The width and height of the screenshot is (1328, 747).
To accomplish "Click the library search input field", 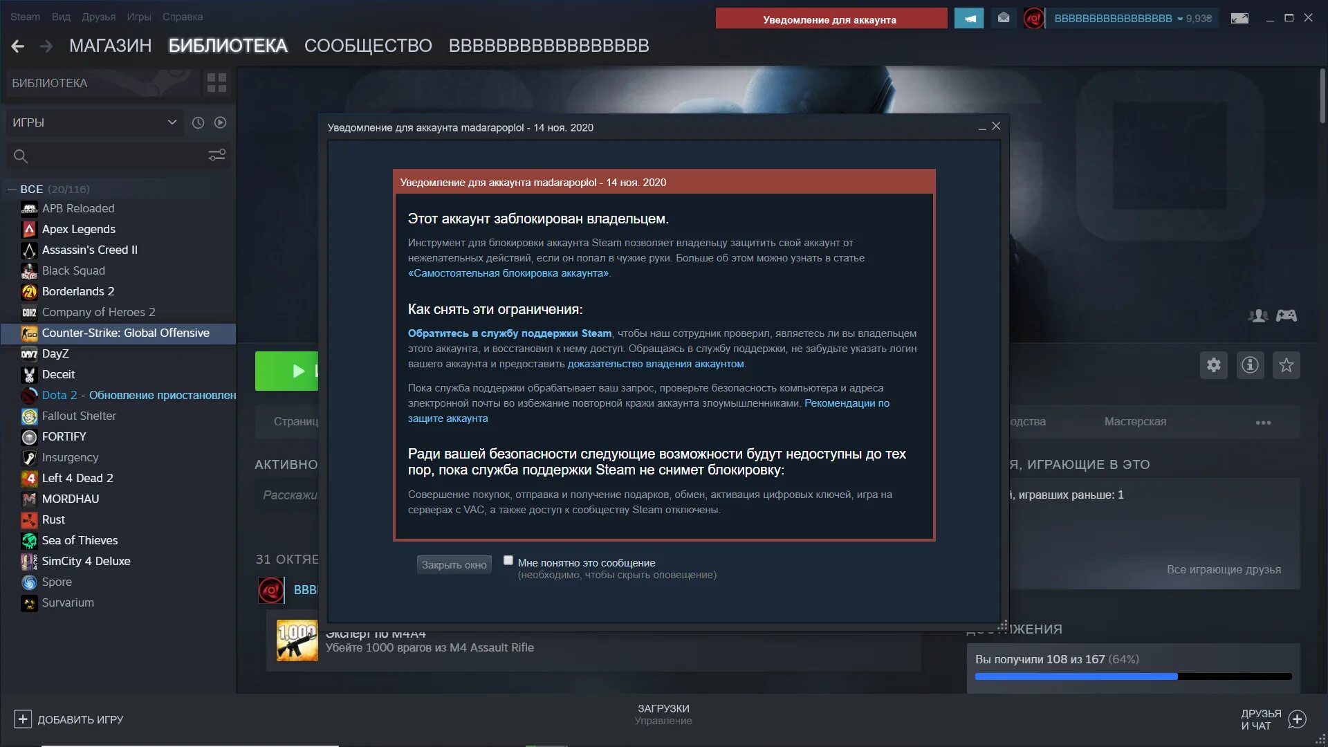I will click(118, 156).
